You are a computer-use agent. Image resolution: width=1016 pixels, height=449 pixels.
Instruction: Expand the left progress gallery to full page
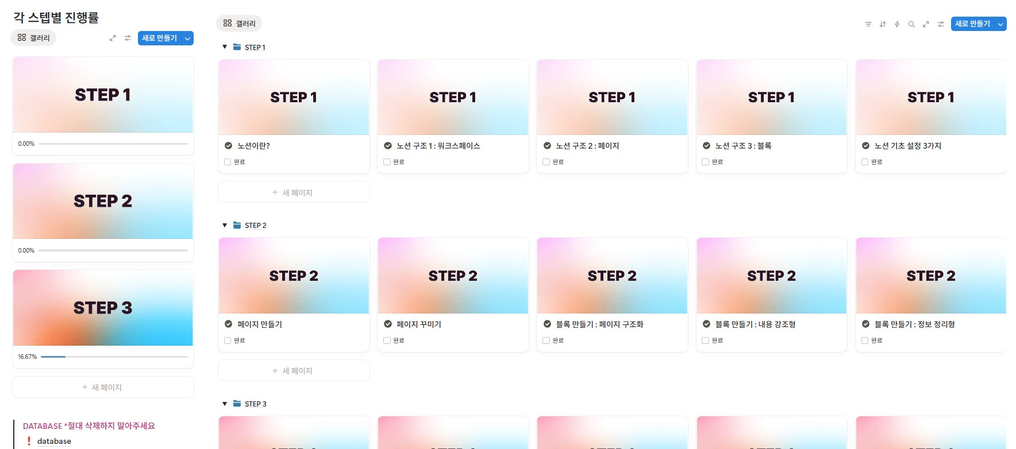113,38
